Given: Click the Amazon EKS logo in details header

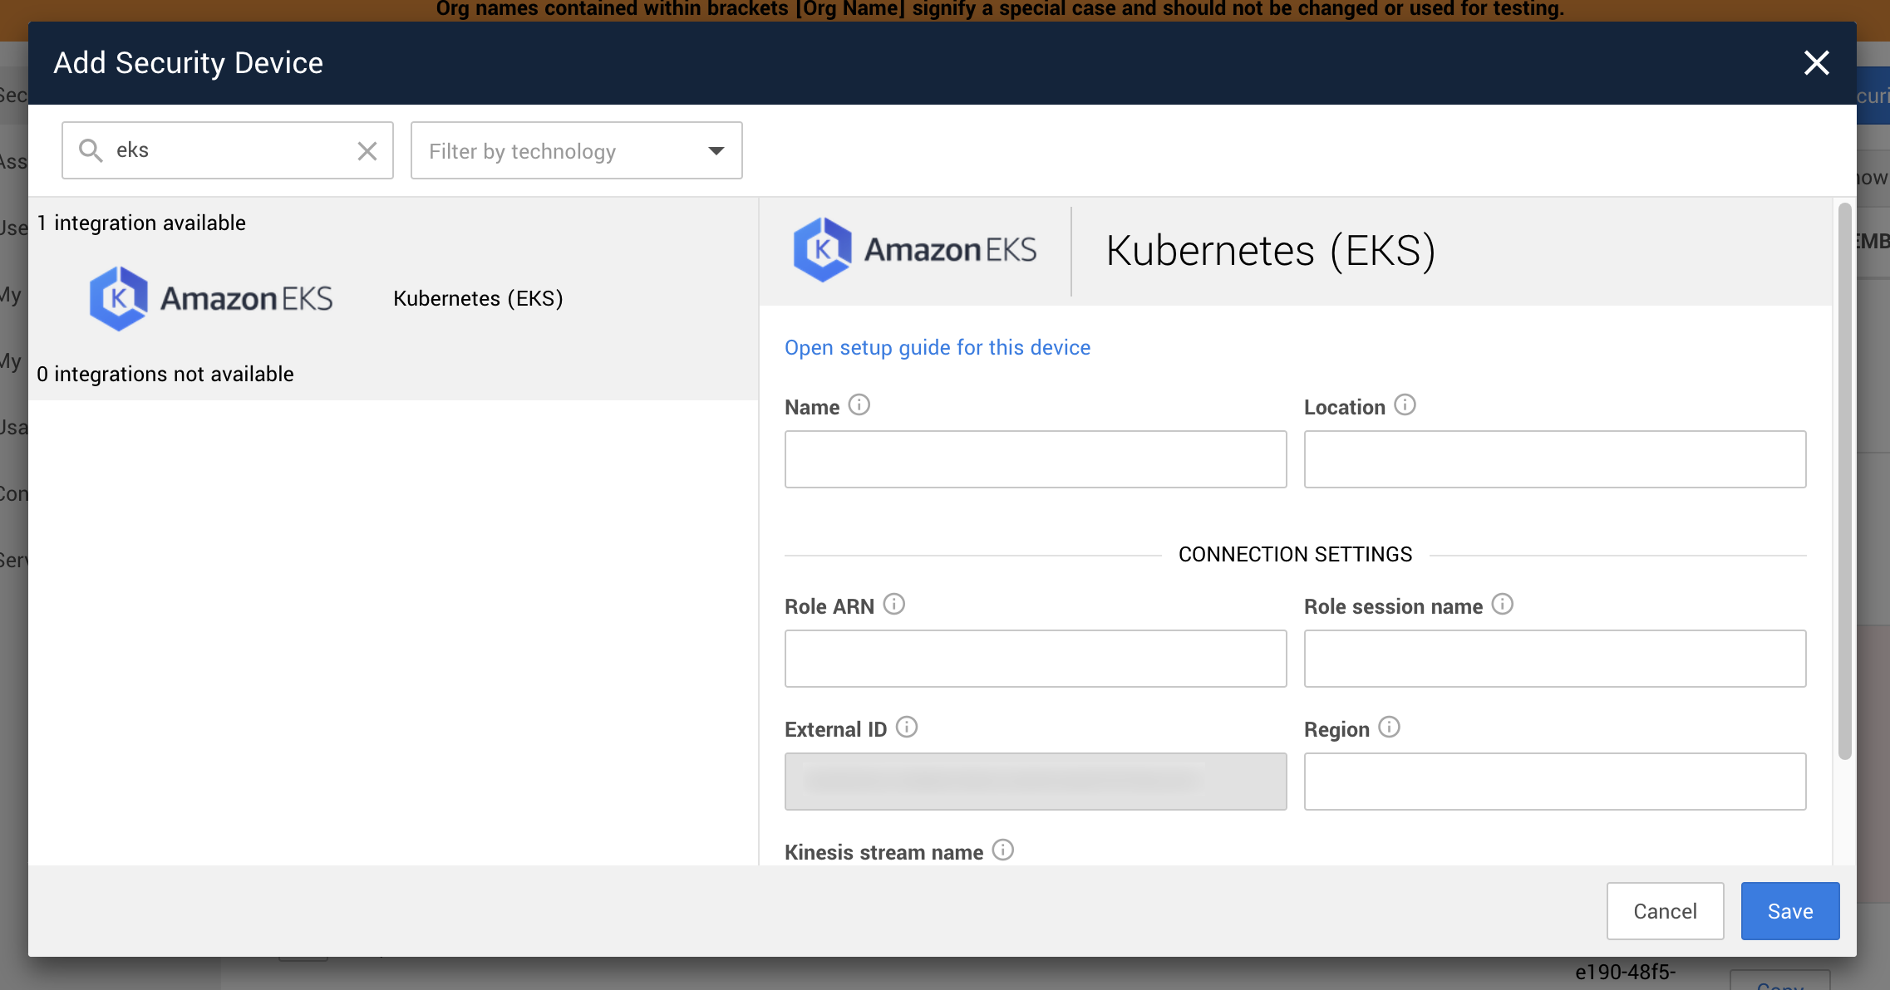Looking at the screenshot, I should 914,250.
